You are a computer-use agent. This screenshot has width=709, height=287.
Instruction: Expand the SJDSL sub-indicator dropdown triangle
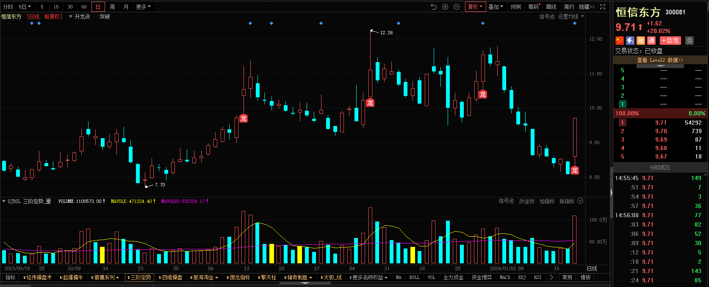4,201
